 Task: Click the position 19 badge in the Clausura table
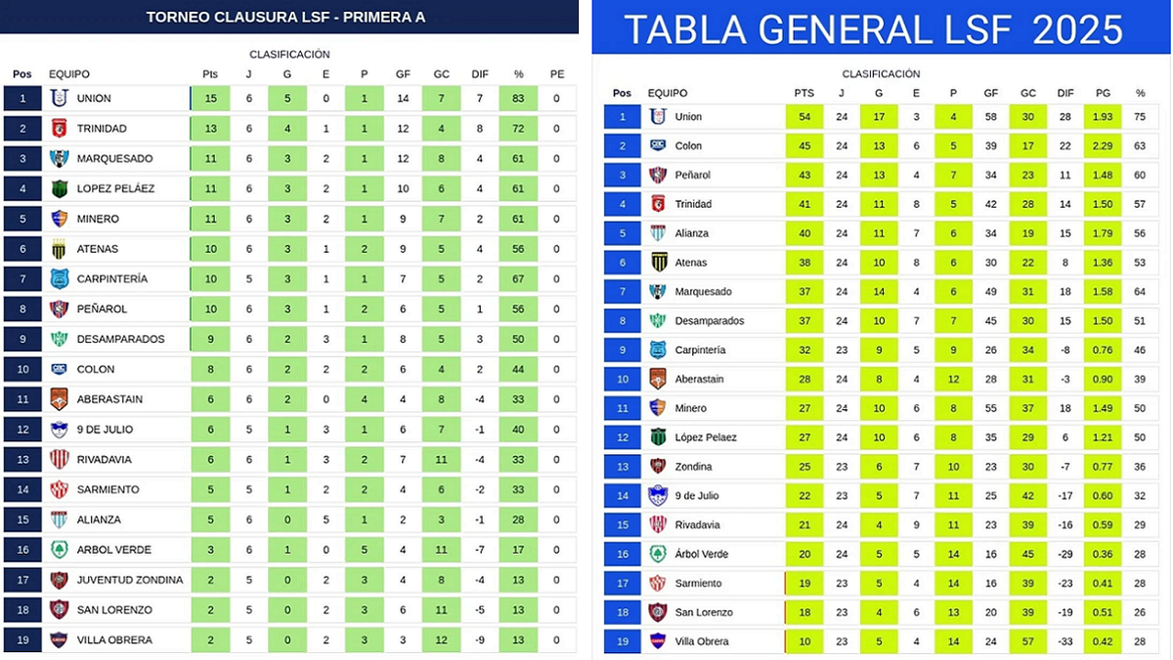[22, 640]
